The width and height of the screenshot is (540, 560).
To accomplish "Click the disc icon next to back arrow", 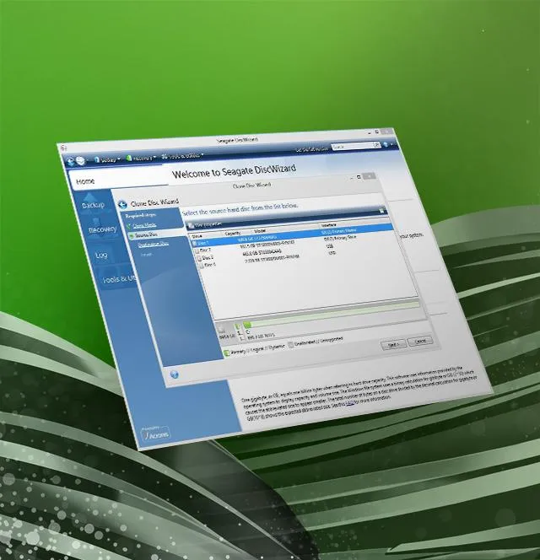I will (x=81, y=161).
